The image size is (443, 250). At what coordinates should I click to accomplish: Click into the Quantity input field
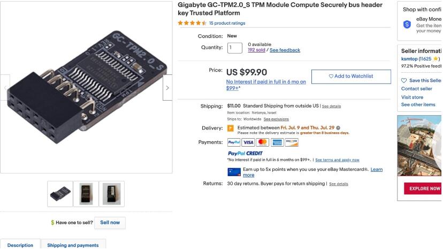(x=234, y=48)
